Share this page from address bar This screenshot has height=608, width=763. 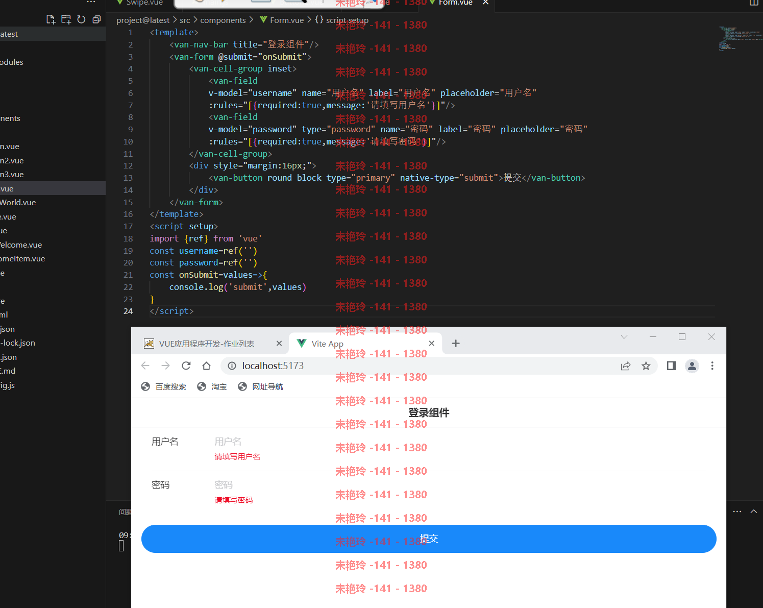coord(626,366)
